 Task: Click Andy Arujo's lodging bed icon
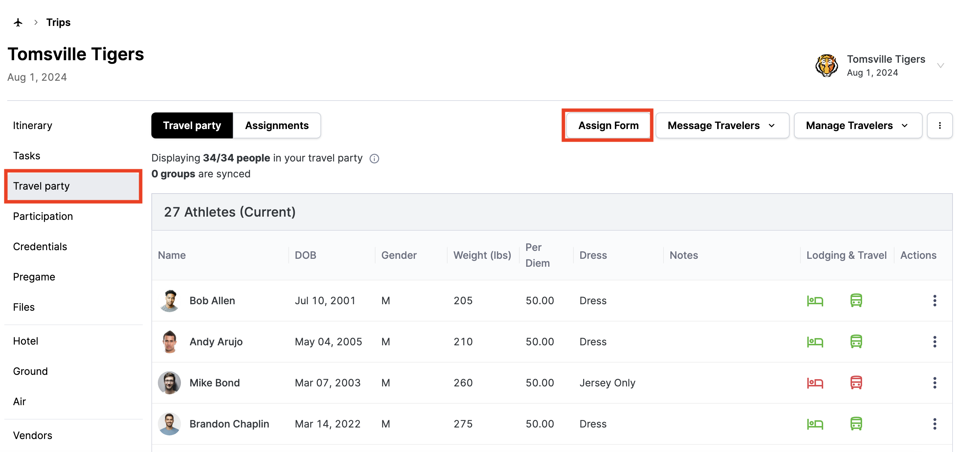[815, 341]
